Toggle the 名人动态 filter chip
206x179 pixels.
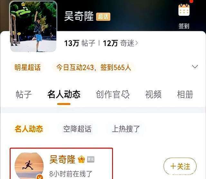pos(29,129)
